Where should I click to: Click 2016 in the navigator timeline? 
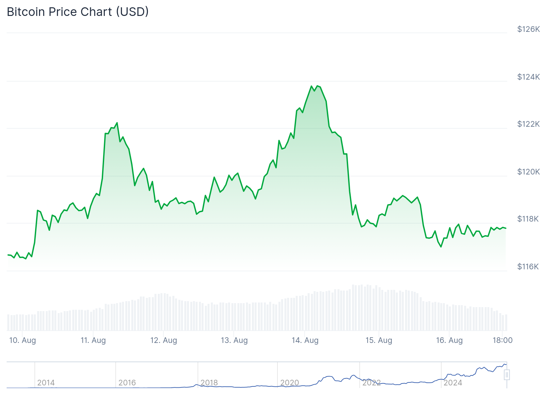(x=127, y=383)
